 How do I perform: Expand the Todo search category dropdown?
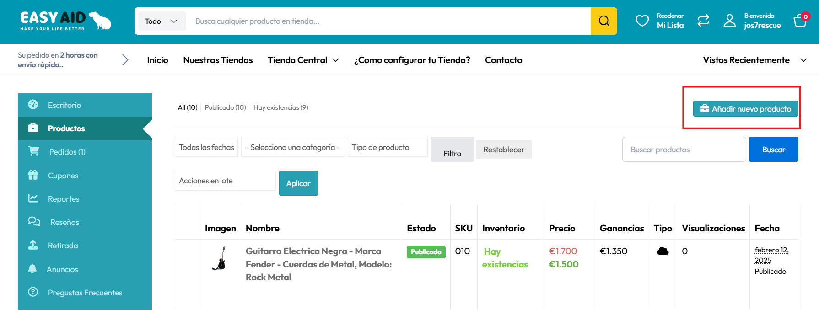tap(161, 21)
